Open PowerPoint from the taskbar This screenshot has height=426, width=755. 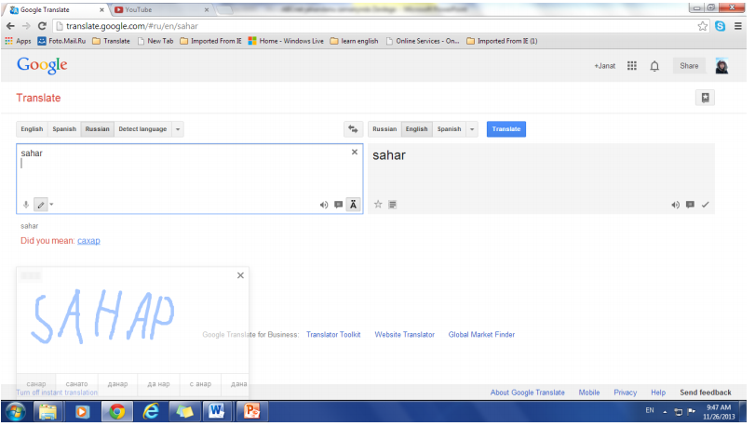pyautogui.click(x=251, y=411)
